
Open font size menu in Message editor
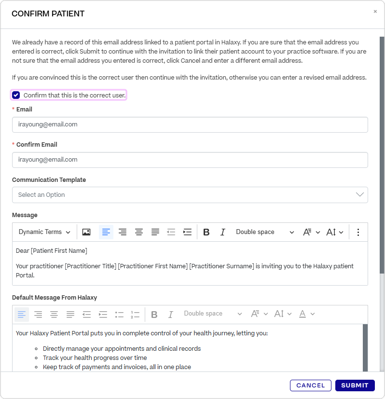tap(335, 232)
